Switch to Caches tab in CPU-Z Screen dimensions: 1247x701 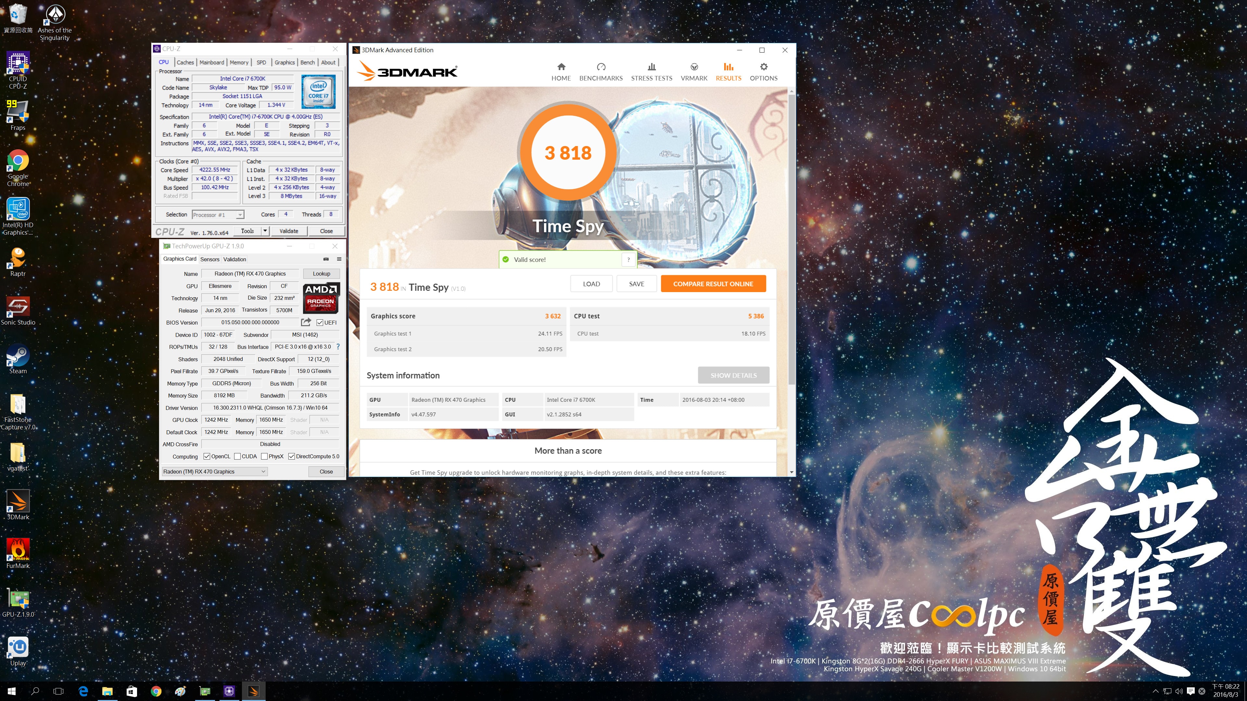[185, 62]
